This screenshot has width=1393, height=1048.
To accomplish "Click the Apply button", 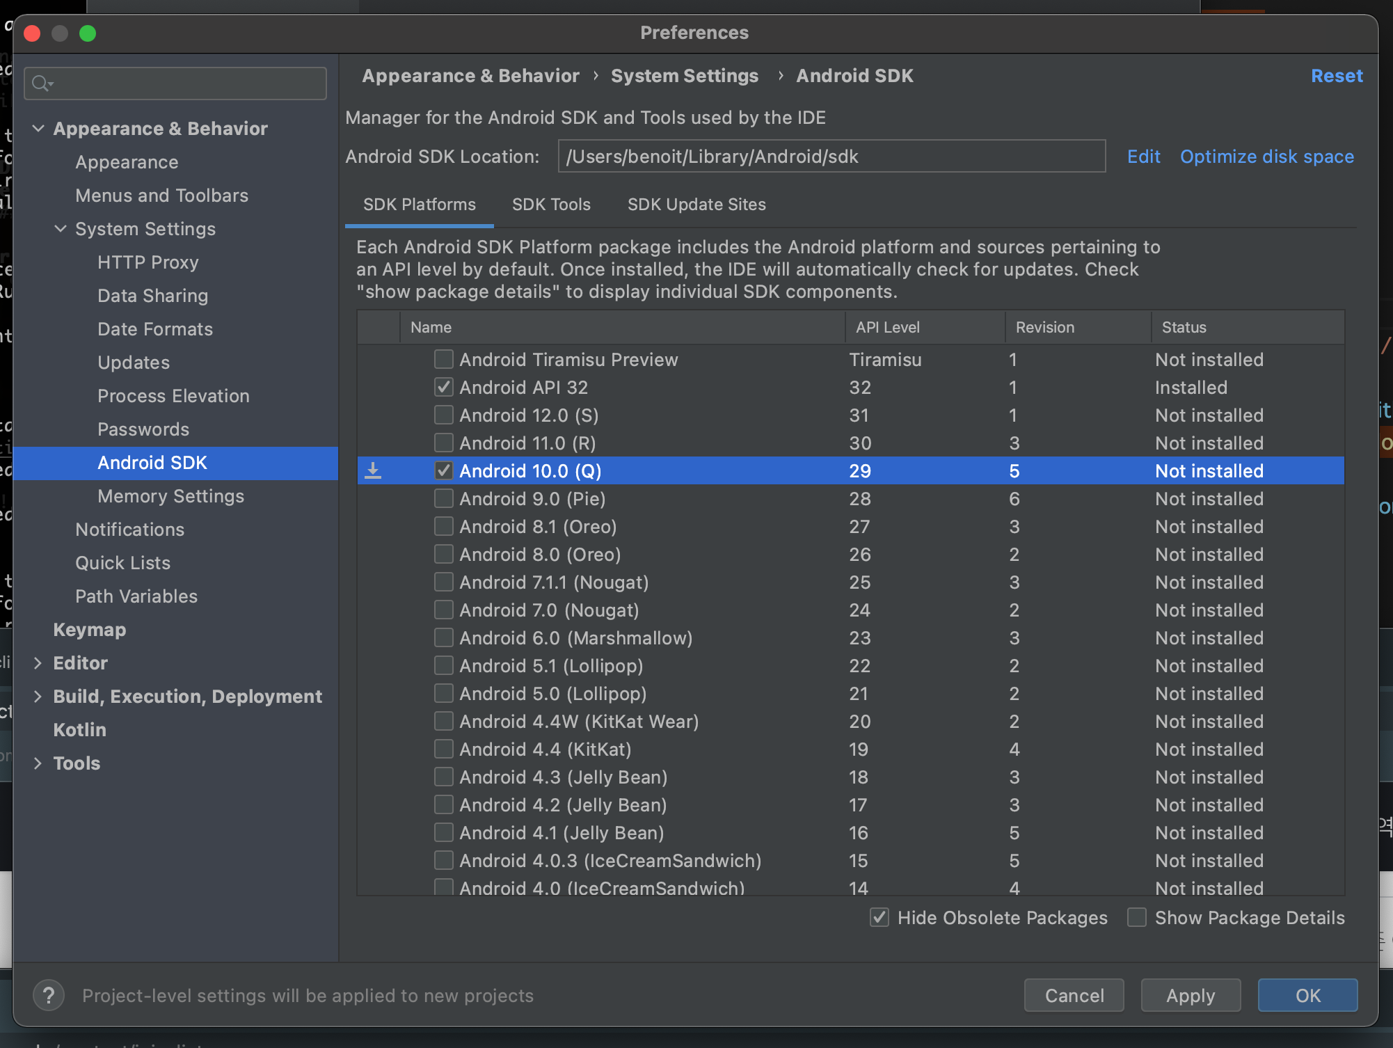I will click(x=1191, y=995).
